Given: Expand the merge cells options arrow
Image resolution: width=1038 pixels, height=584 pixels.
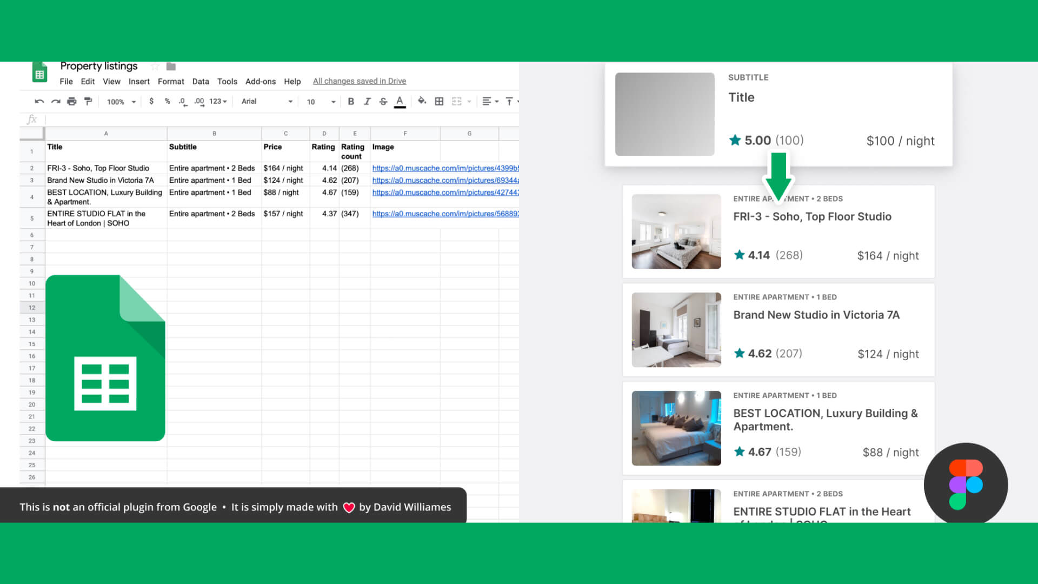Looking at the screenshot, I should pos(469,101).
